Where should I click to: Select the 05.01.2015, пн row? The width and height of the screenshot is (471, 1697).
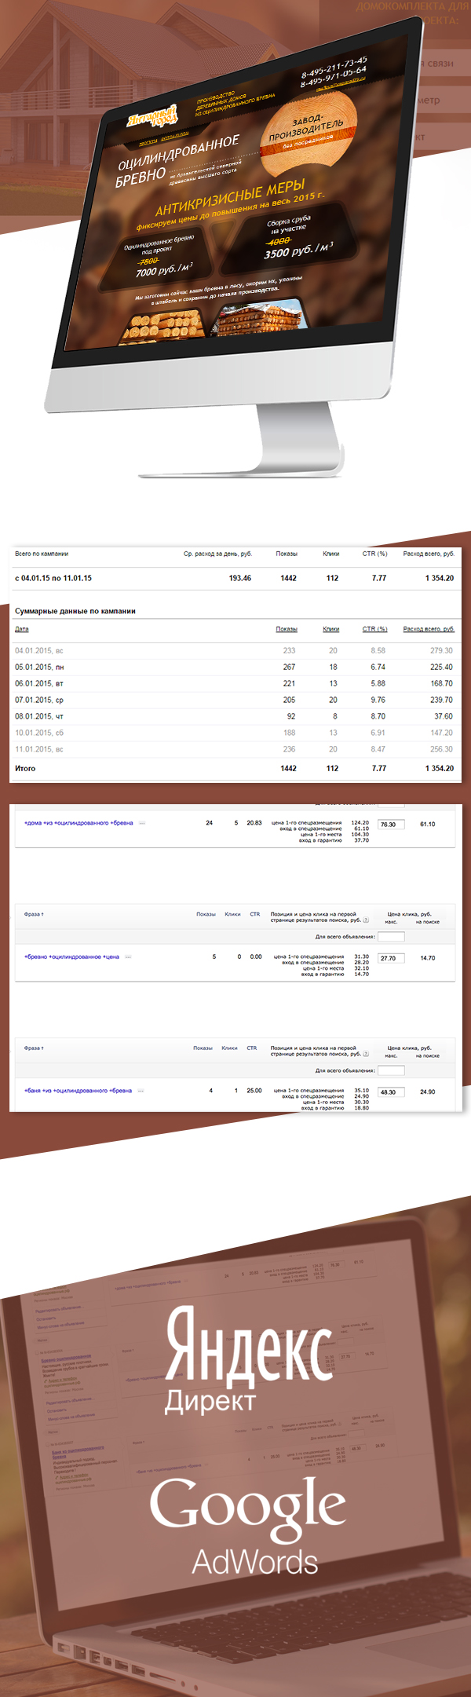235,667
